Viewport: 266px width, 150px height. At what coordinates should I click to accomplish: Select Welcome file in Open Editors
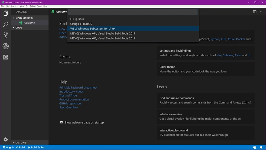[x=29, y=23]
